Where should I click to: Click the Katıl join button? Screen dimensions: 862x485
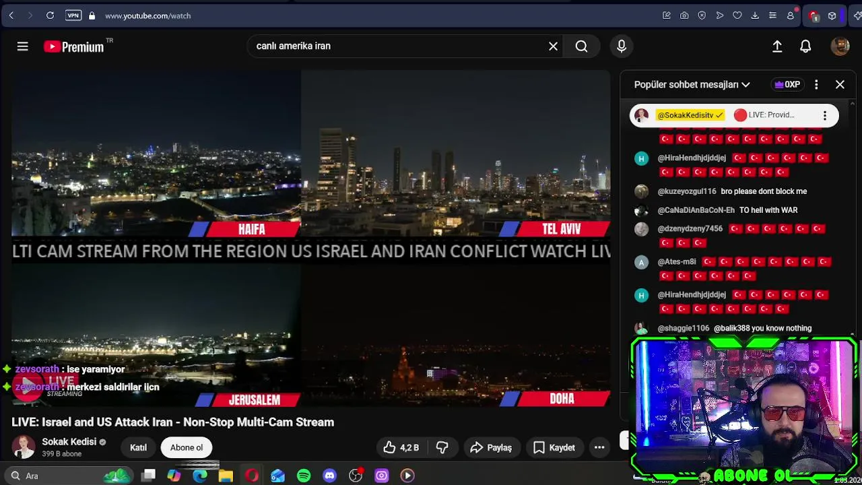pyautogui.click(x=138, y=447)
